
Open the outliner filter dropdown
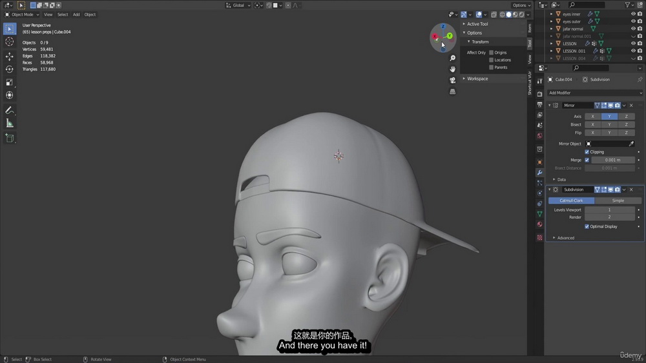pyautogui.click(x=629, y=5)
